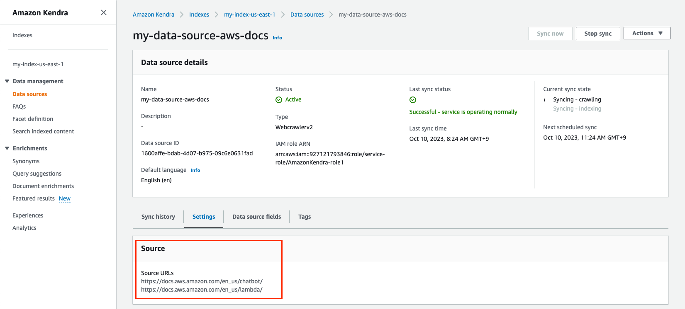685x309 pixels.
Task: Go to Indexes breadcrumb link
Action: 199,14
